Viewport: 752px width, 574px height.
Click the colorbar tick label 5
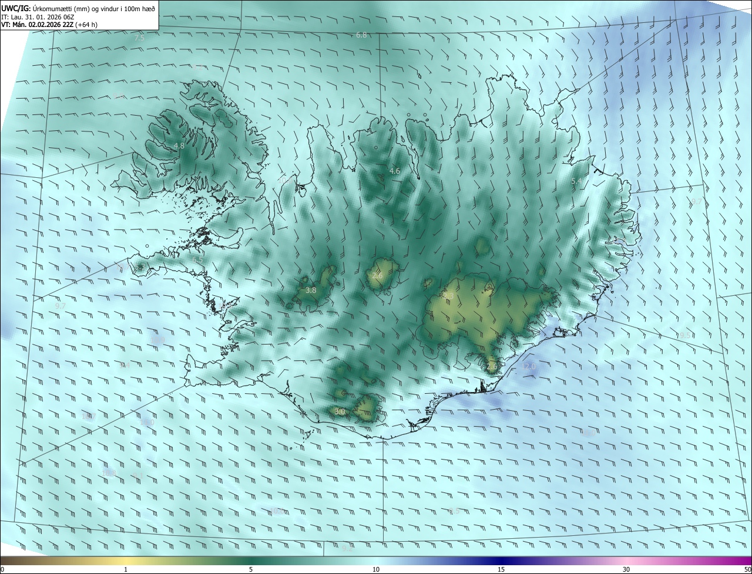click(x=251, y=570)
